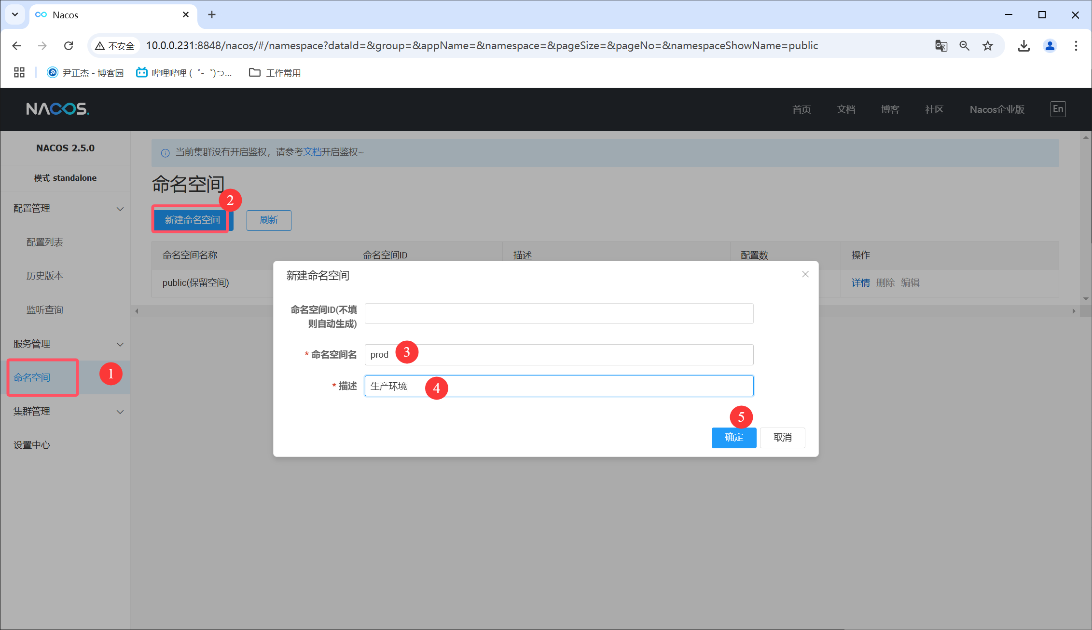Open the Chrome profile avatar

tap(1050, 46)
